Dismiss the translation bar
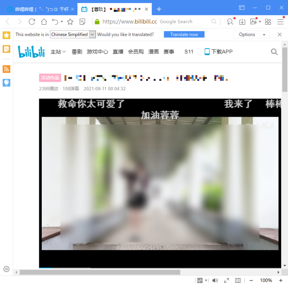The image size is (288, 285). coord(279,35)
